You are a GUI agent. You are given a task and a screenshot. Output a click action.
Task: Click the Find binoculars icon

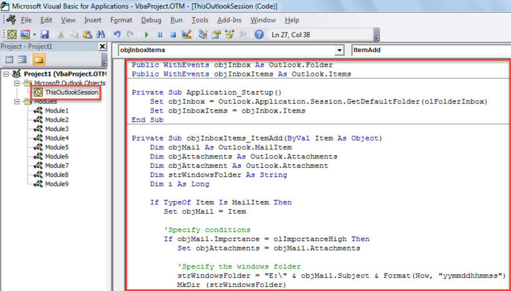(x=98, y=34)
